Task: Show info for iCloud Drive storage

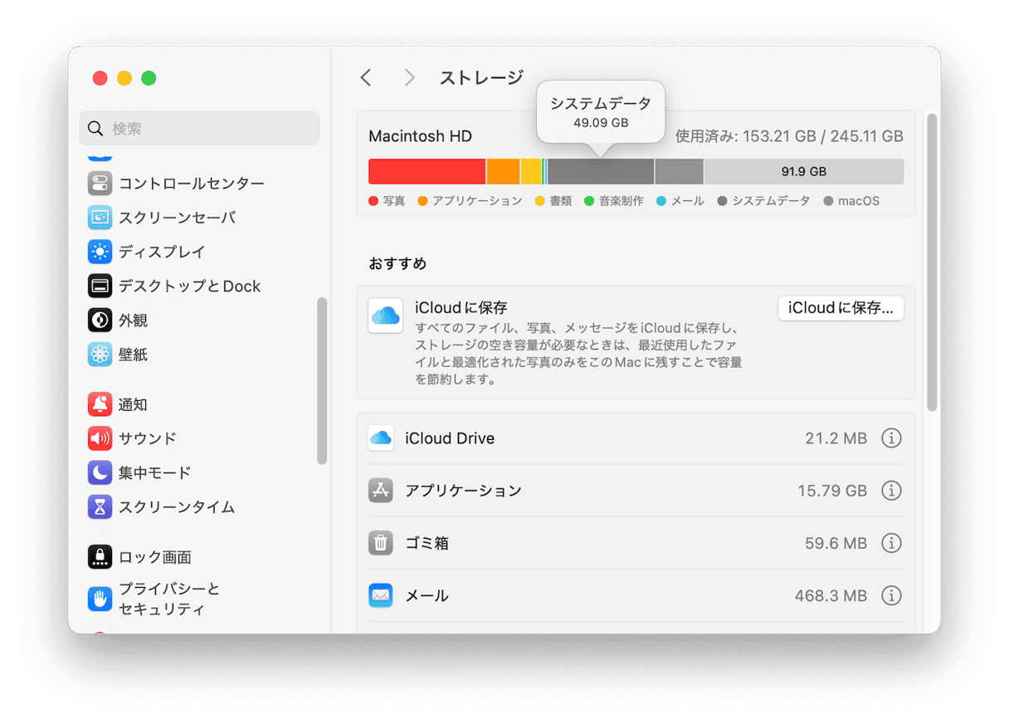Action: [x=891, y=438]
